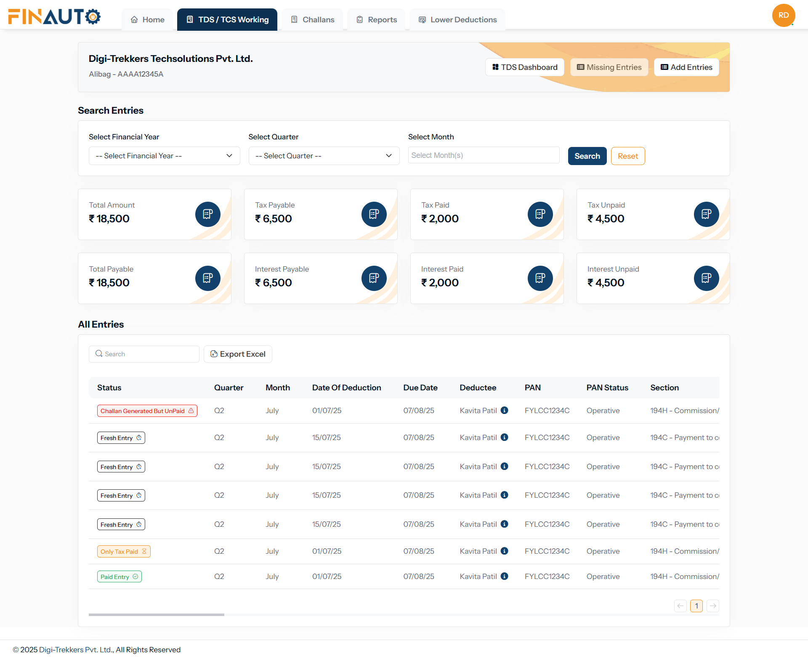Select page 1 in table pagination
Screen dimensions: 808x659
[x=696, y=606]
